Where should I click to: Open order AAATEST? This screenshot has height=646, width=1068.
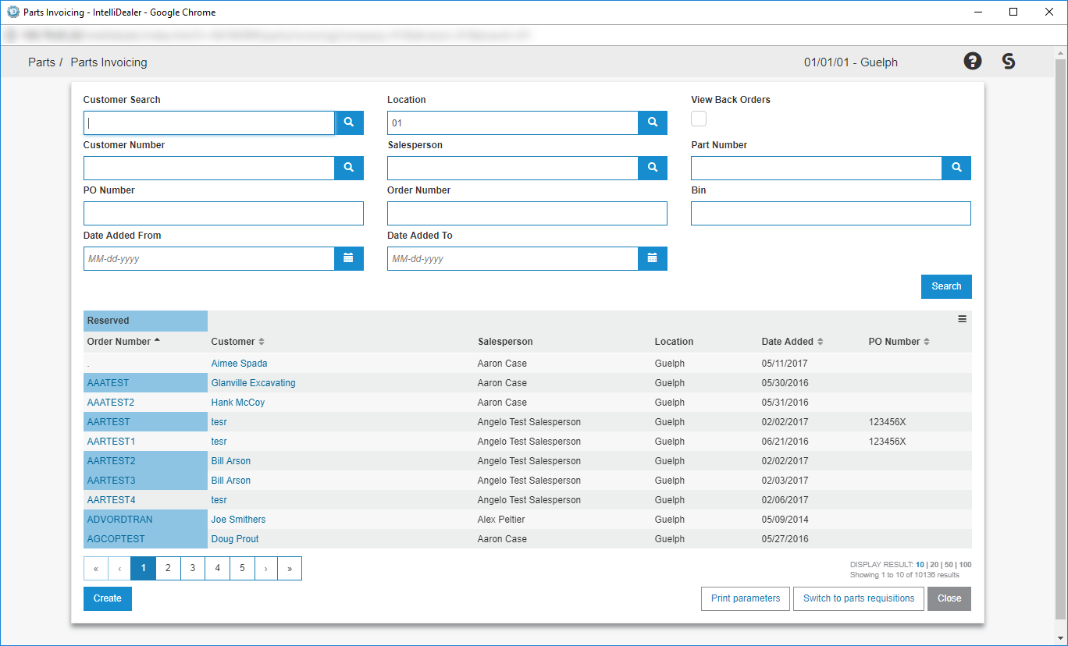pos(109,383)
